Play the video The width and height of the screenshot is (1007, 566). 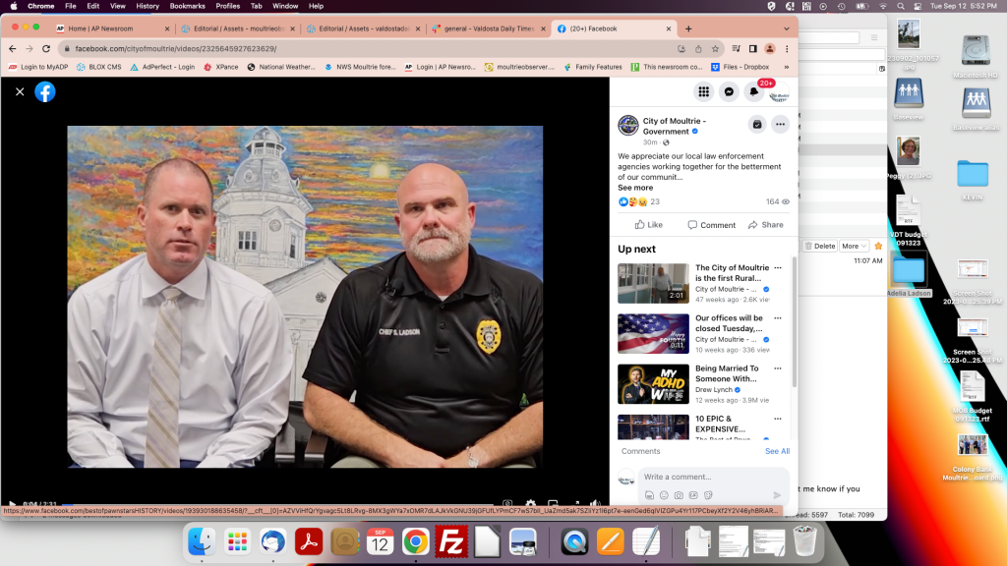[12, 504]
